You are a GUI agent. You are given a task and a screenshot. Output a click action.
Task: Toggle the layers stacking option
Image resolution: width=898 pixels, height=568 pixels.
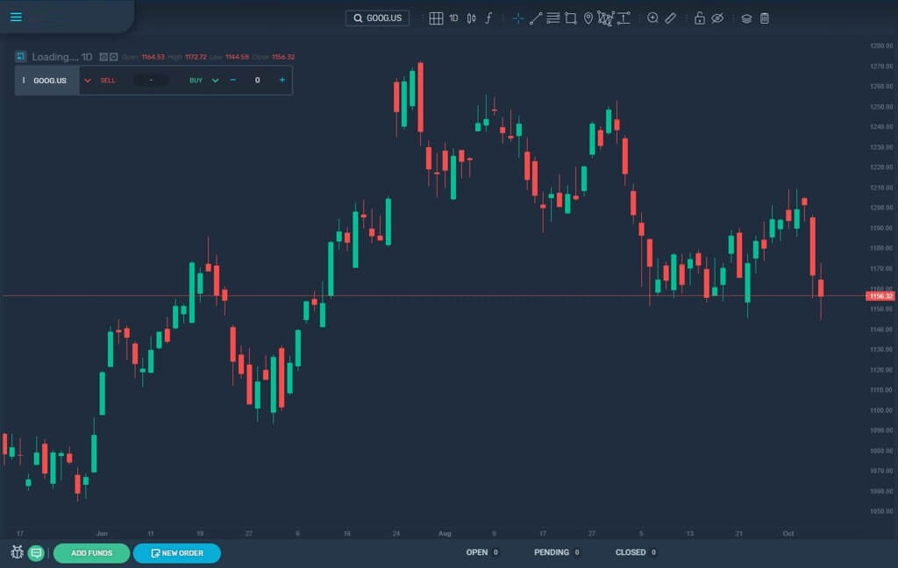pos(745,18)
